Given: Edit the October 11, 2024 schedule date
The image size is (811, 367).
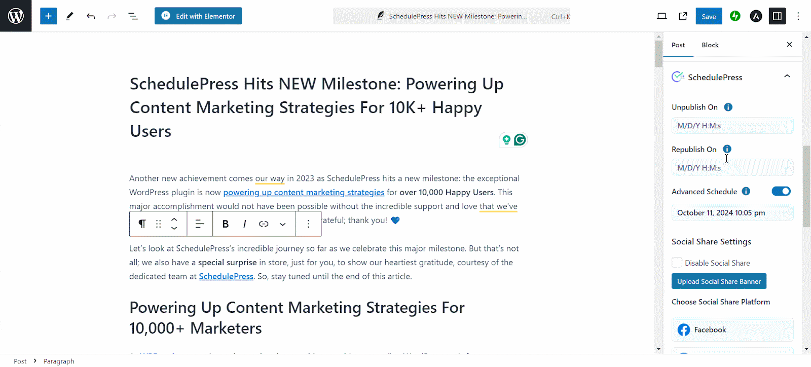Looking at the screenshot, I should pos(732,213).
